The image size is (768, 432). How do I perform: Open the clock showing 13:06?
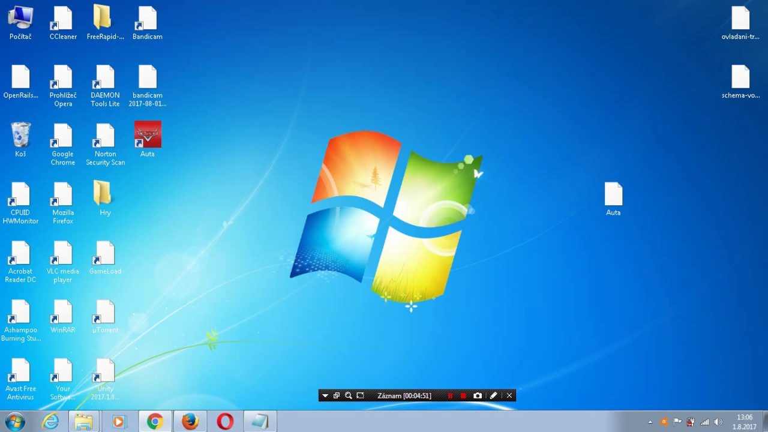tap(745, 422)
